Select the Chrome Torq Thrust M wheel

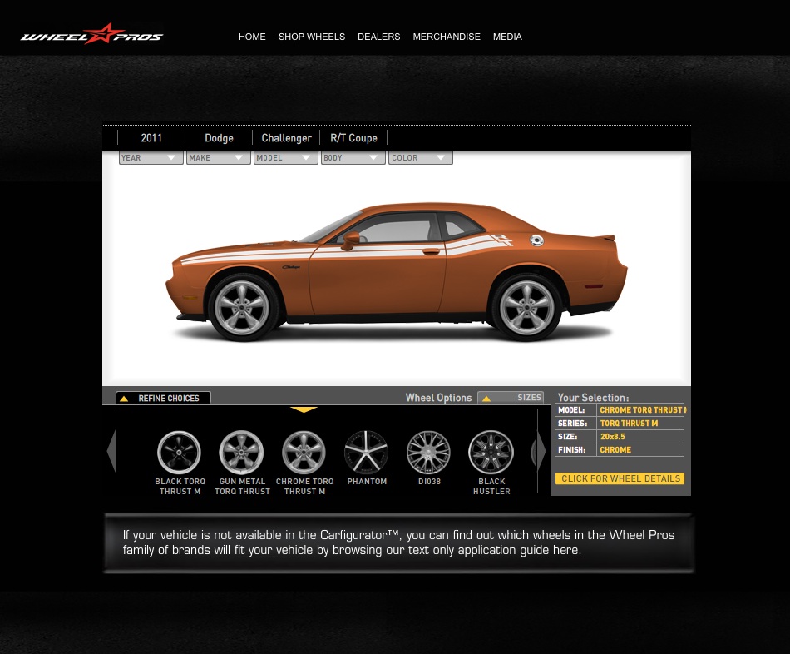click(304, 453)
